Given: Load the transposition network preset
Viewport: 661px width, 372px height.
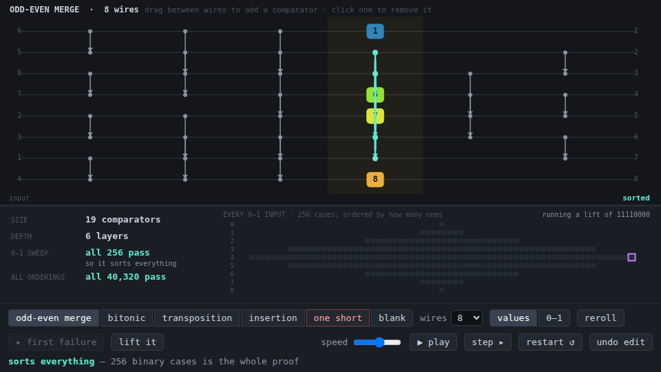Looking at the screenshot, I should (197, 318).
